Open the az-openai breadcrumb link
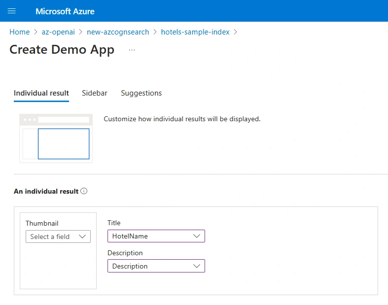Image resolution: width=388 pixels, height=305 pixels. click(x=58, y=32)
